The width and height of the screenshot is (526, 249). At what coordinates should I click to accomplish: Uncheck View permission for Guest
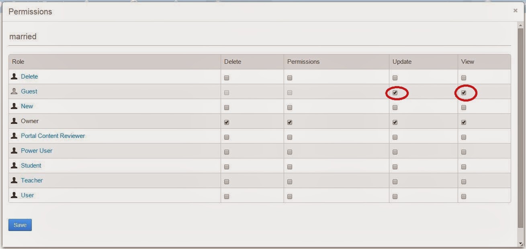pyautogui.click(x=464, y=93)
